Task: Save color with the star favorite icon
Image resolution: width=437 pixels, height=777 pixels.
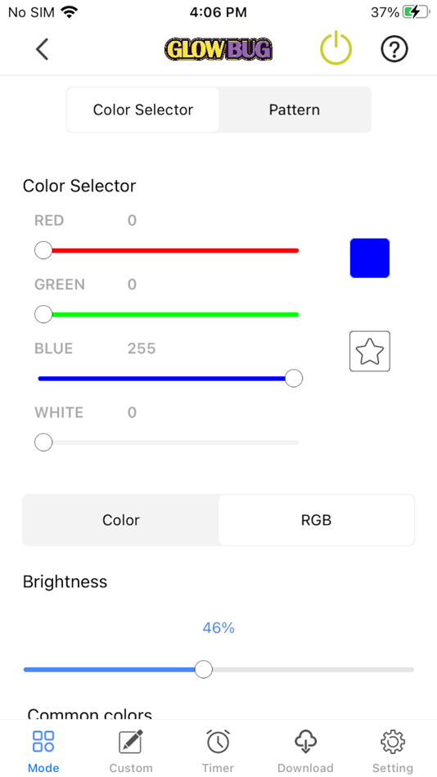Action: coord(370,352)
